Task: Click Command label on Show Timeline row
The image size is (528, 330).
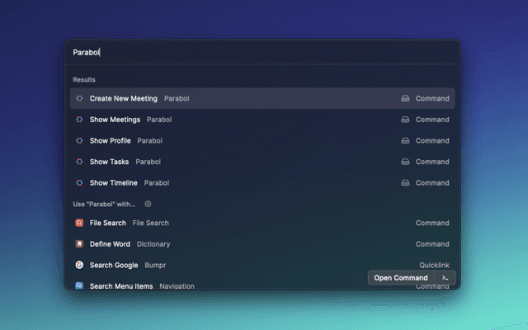Action: point(432,183)
